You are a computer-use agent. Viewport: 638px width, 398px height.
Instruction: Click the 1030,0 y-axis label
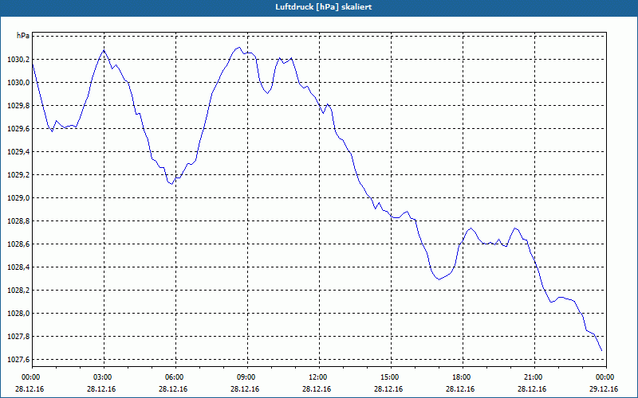click(x=18, y=83)
